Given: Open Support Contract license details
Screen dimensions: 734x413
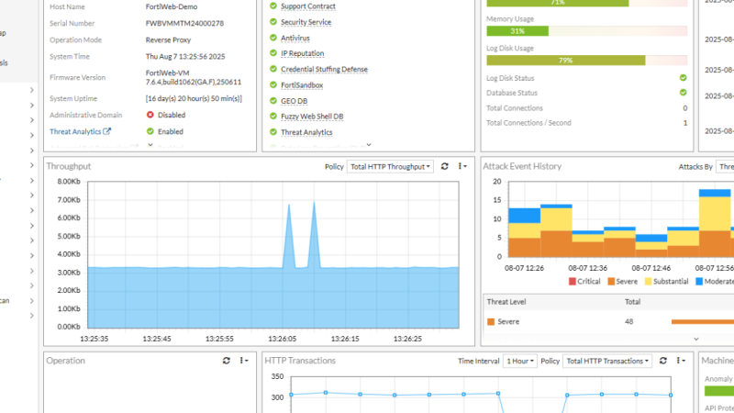Looking at the screenshot, I should [308, 6].
